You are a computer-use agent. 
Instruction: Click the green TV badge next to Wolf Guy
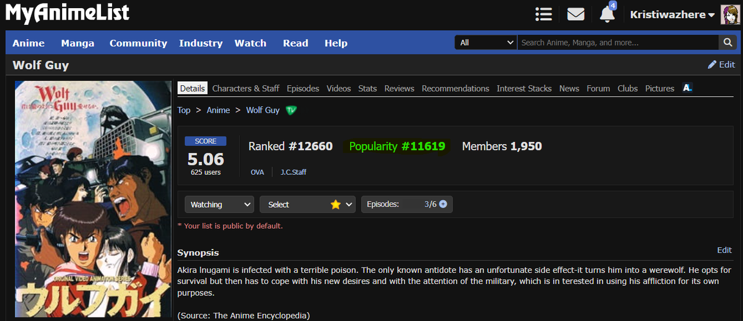tap(291, 110)
